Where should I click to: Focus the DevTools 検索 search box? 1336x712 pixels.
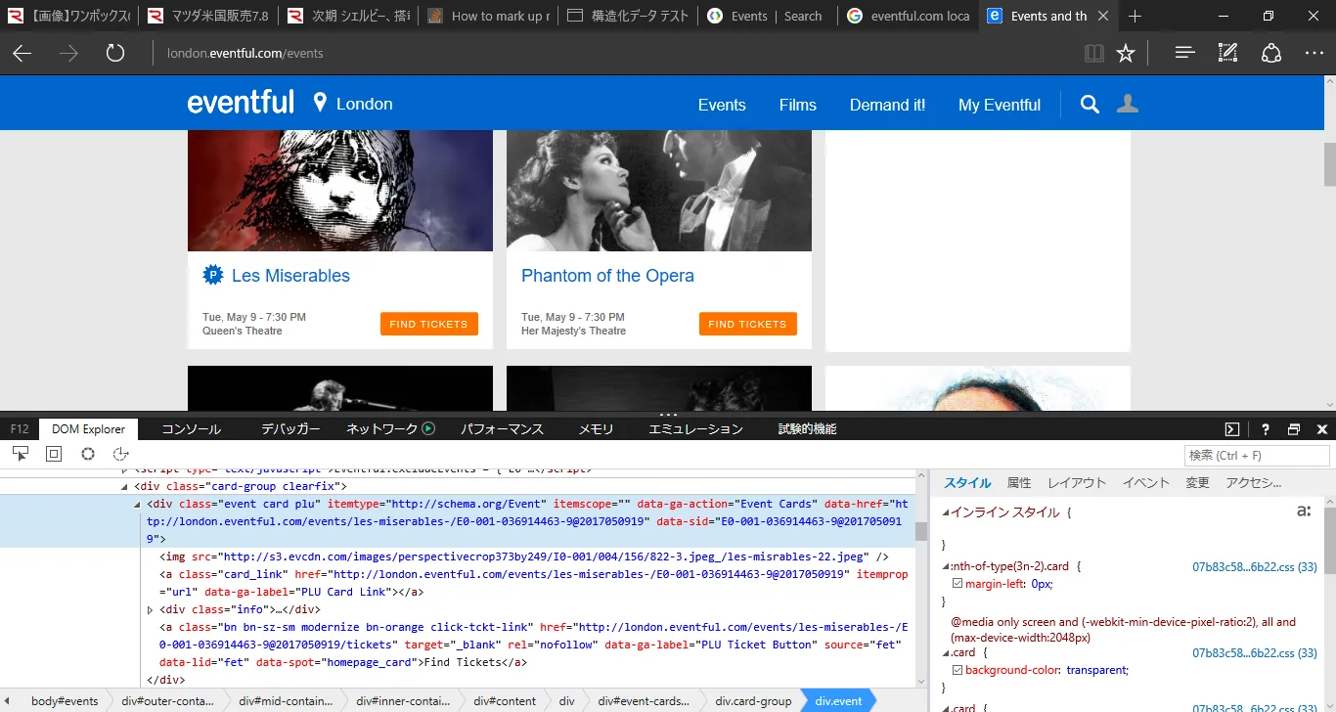coord(1258,455)
